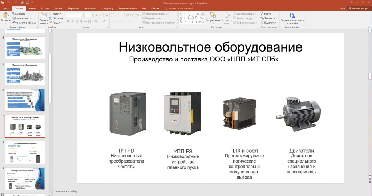
Task: Toggle underline text formatting
Action: point(77,21)
